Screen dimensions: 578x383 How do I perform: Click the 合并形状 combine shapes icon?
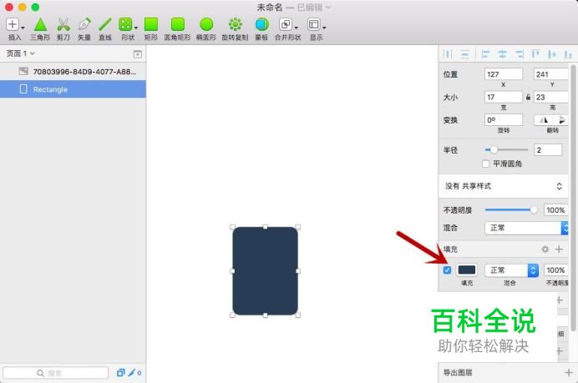click(286, 25)
